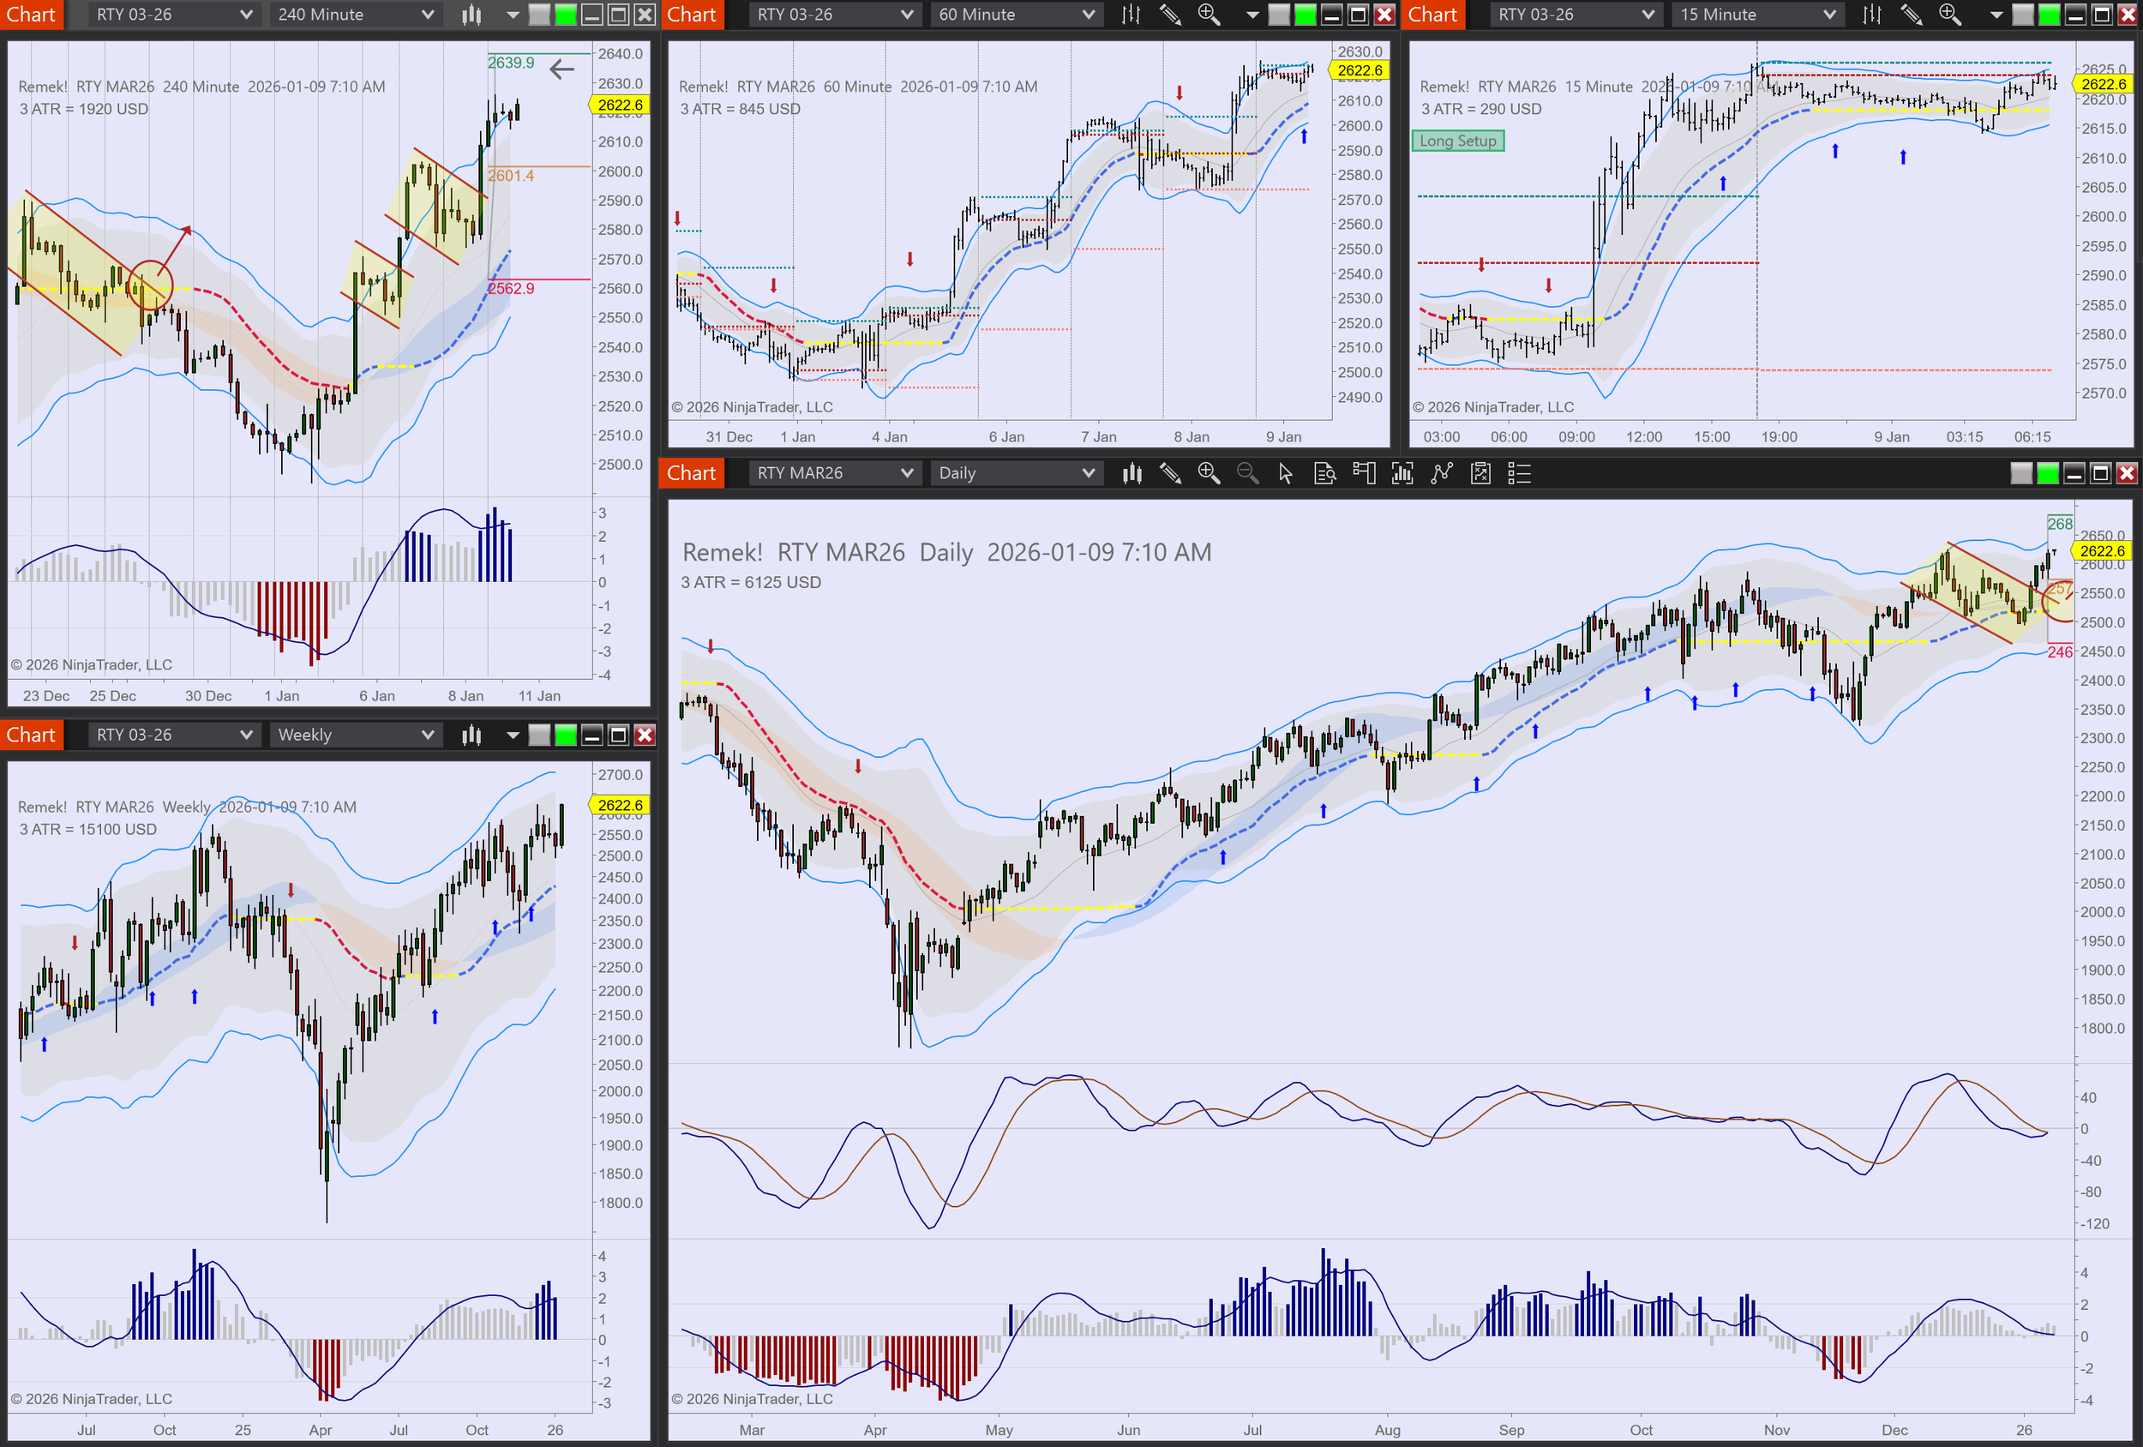
Task: Select the cursor pointer tool in Daily chart
Action: 1286,473
